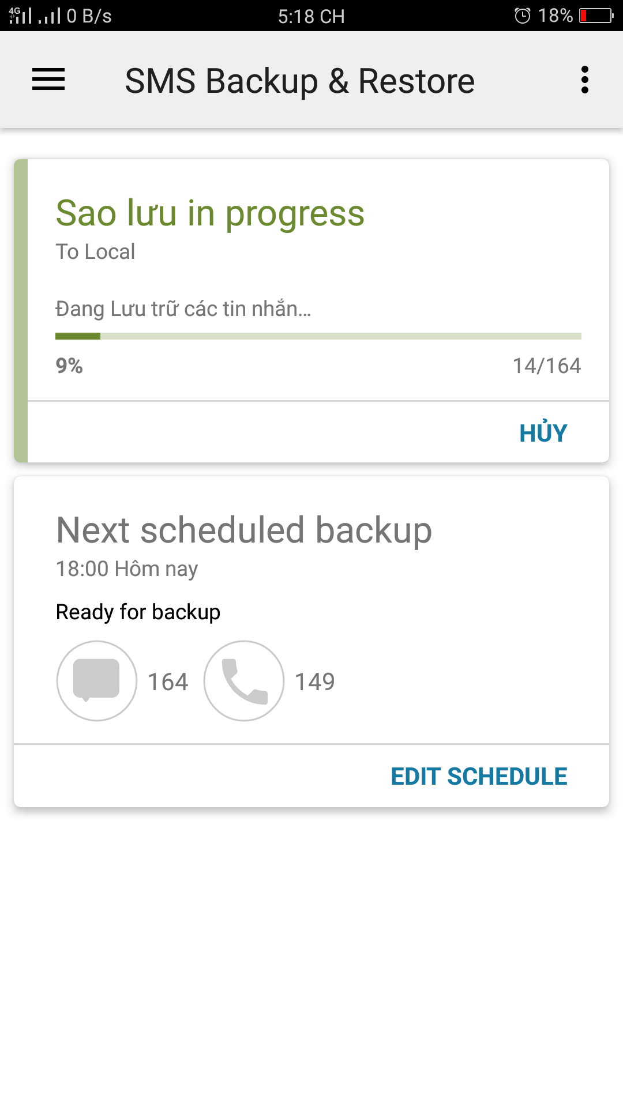Screen dimensions: 623x1107
Task: Tap the To Local destination label
Action: coord(95,252)
